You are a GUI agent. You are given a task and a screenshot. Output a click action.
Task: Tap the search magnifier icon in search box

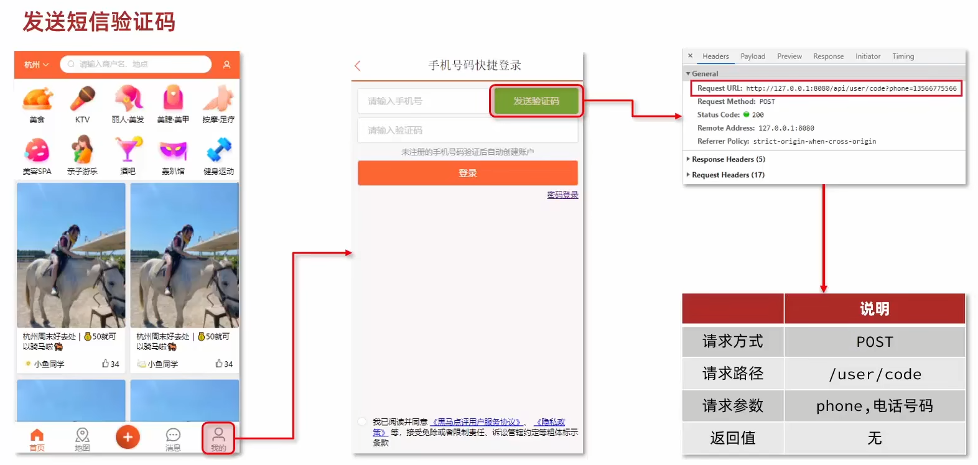coord(71,64)
